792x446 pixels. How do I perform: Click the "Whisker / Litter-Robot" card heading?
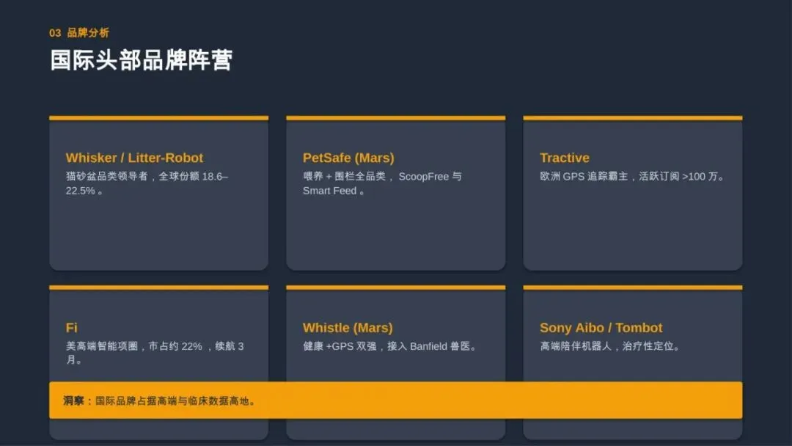point(134,158)
